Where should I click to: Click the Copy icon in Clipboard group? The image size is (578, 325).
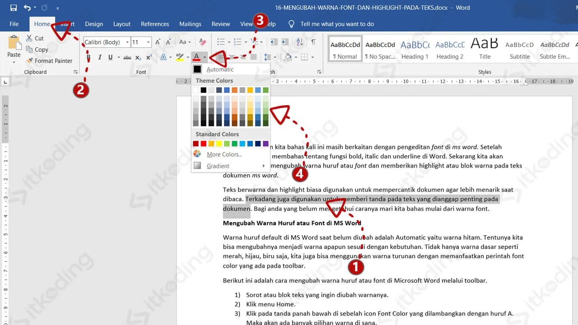[29, 50]
